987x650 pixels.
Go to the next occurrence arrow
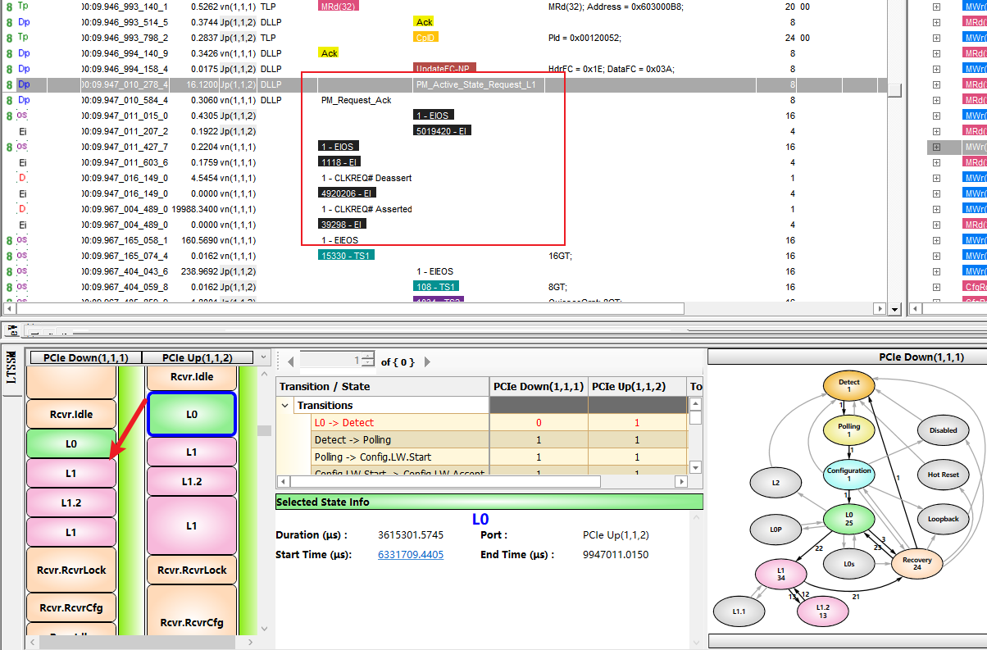(x=426, y=361)
